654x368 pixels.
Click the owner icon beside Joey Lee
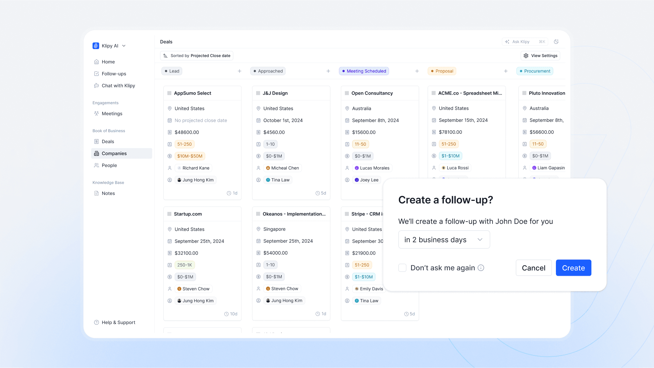[x=347, y=180]
